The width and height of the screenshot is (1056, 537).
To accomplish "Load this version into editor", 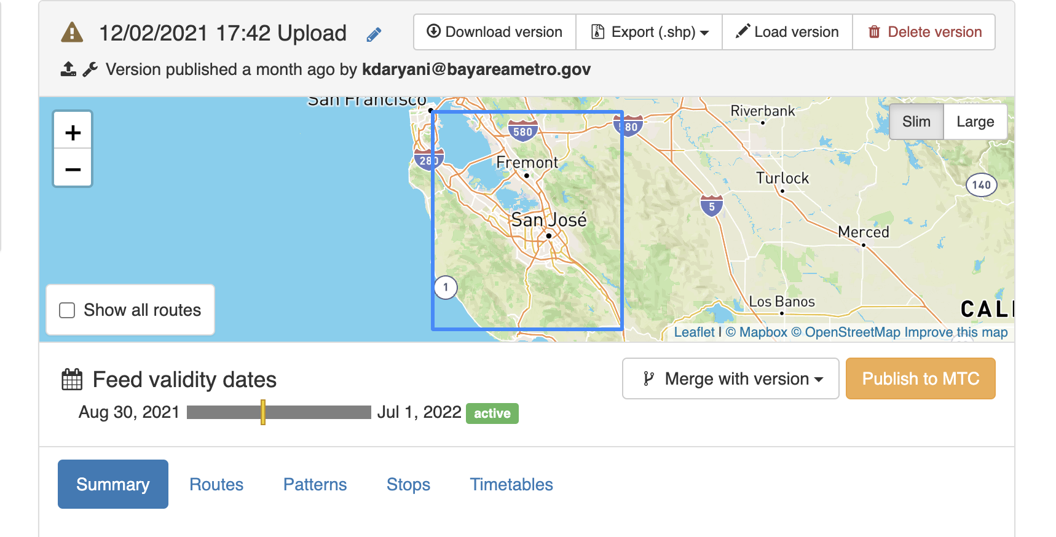I will tap(787, 32).
